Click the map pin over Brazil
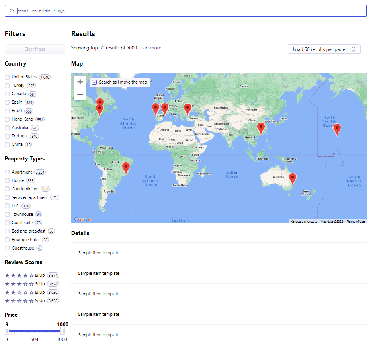Screen dimensions: 377x342 click(x=126, y=168)
